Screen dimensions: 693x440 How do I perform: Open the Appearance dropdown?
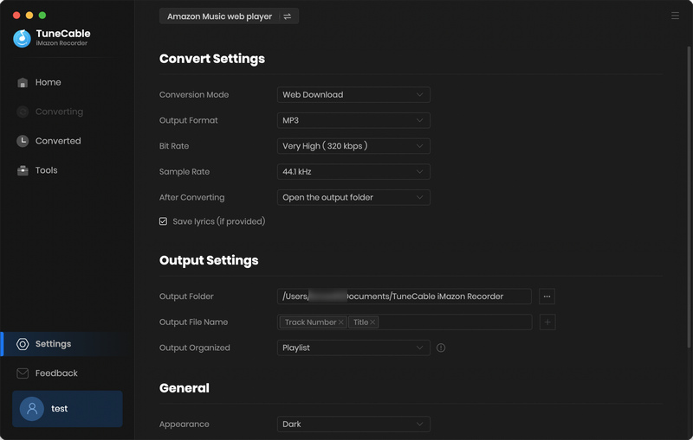pos(353,424)
